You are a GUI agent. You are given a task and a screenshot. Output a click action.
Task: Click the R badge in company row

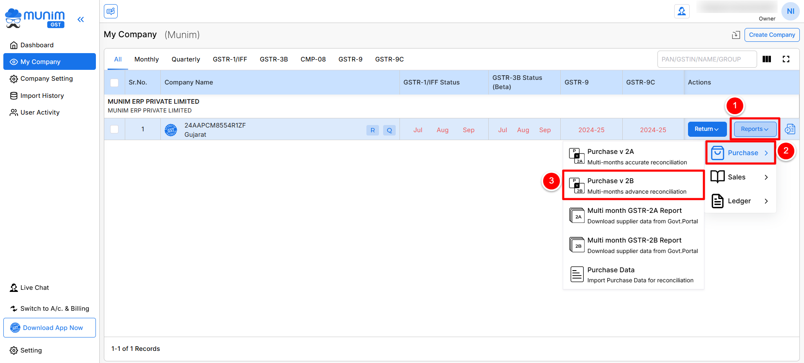pyautogui.click(x=373, y=130)
